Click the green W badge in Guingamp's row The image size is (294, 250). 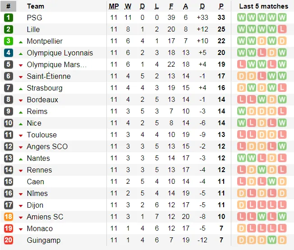(272, 240)
